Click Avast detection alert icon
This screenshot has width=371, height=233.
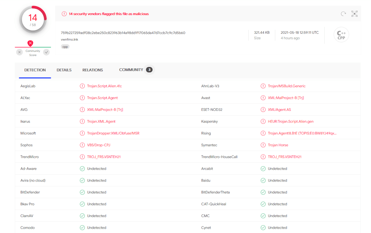[x=263, y=98]
